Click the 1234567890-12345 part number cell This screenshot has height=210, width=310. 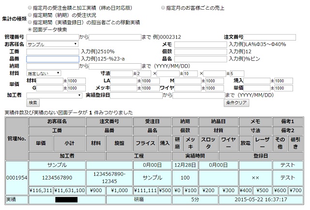[109, 178]
